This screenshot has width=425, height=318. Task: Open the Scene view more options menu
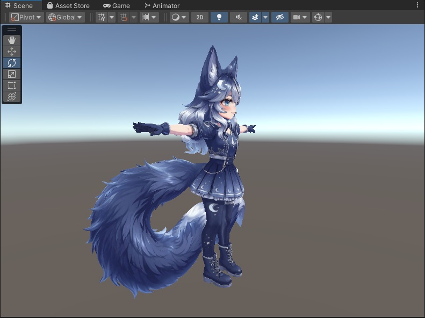tap(417, 5)
